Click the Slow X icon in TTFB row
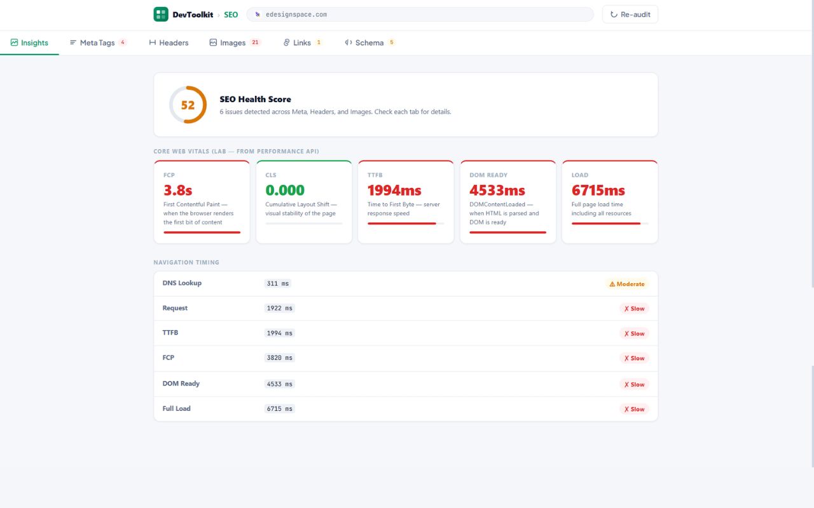814x508 pixels. pos(626,333)
